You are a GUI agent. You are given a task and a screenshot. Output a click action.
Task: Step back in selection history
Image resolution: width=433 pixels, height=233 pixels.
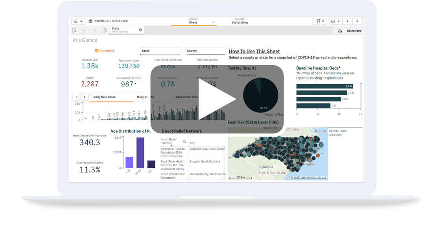click(84, 30)
